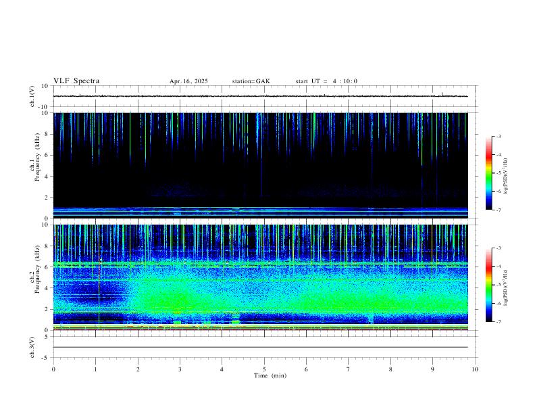
Task: Click tick label "4" on the Time axis
Action: point(222,369)
